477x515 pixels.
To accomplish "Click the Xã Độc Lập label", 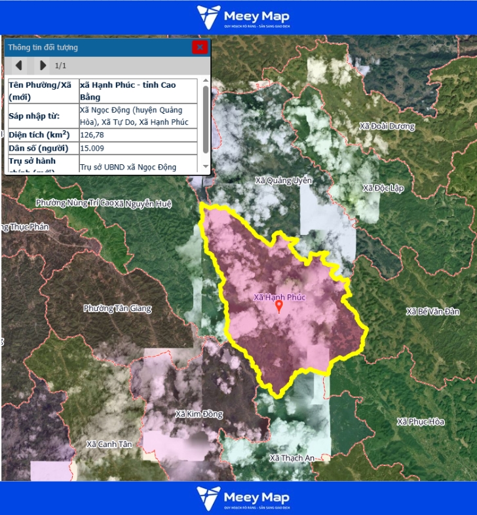I will [x=383, y=188].
